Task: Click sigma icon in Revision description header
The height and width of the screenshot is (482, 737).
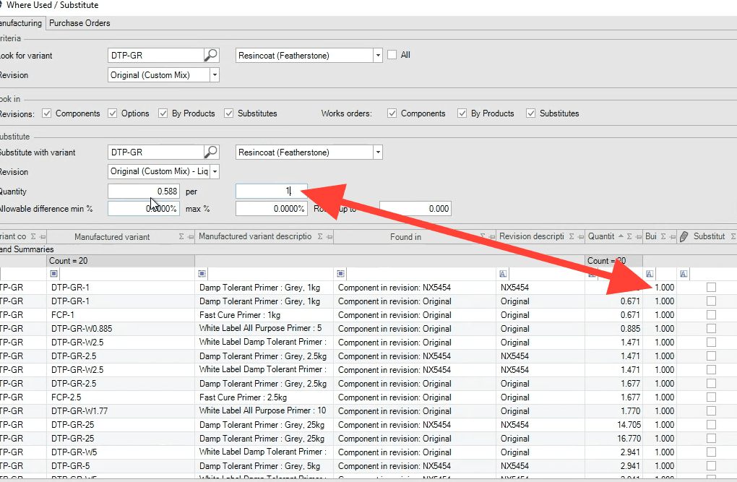Action: coord(572,236)
